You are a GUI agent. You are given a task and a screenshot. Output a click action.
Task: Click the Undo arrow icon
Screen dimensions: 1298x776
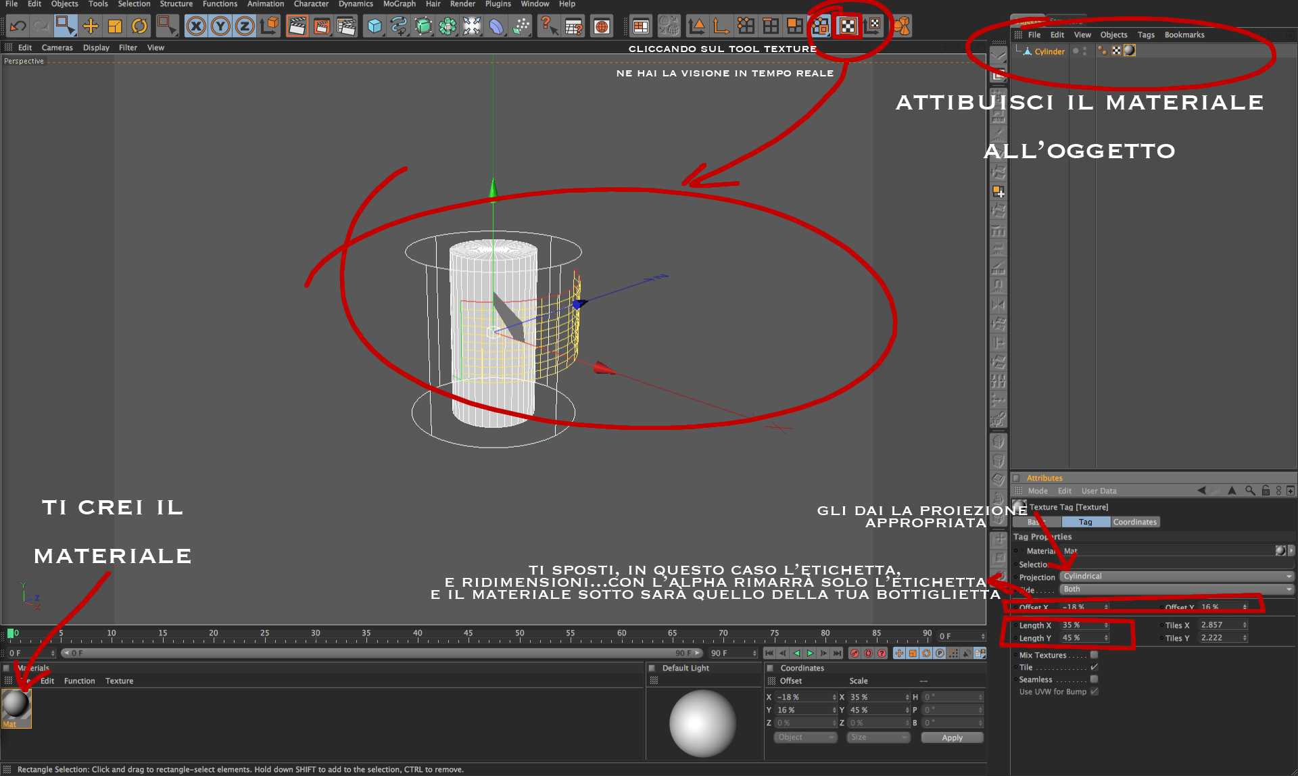(x=18, y=26)
